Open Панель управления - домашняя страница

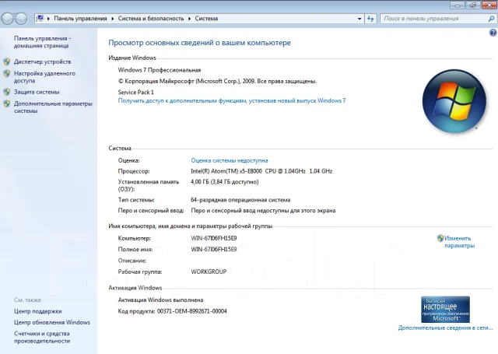(42, 42)
